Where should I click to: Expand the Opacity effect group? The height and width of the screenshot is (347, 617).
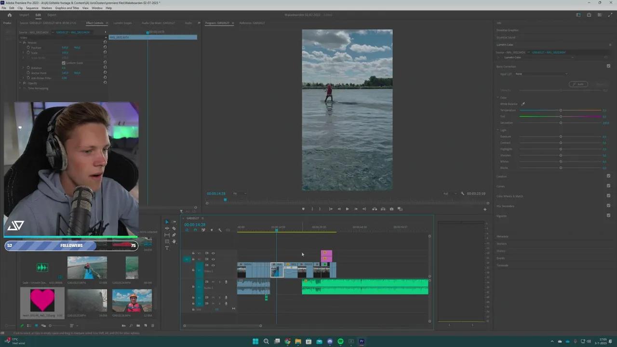tap(20, 83)
